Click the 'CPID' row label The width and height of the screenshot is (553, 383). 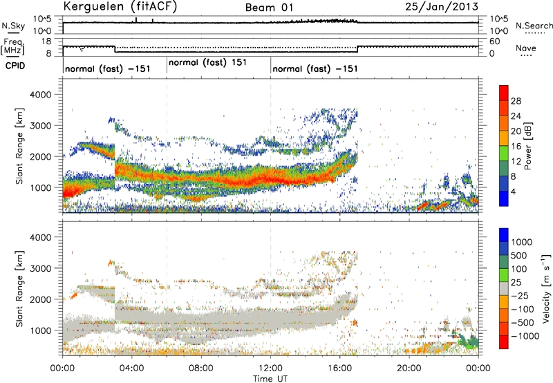(x=15, y=66)
